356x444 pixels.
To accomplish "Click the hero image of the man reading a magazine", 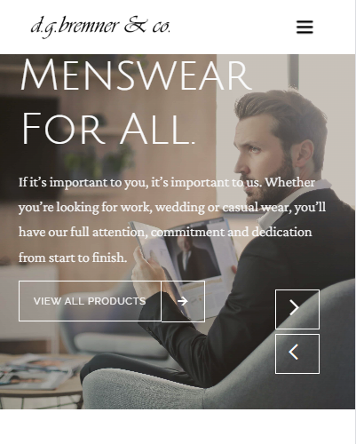I will (178, 232).
